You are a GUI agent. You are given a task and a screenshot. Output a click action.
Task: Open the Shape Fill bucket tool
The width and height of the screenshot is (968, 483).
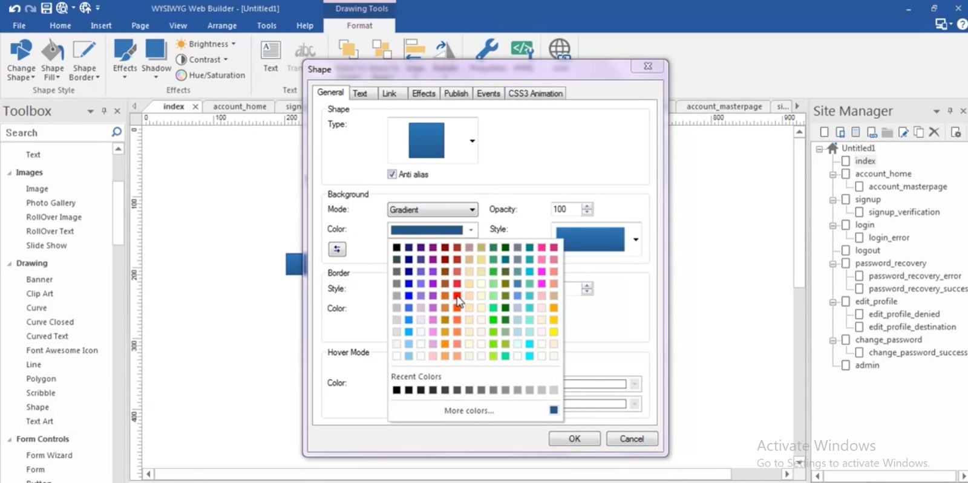coord(52,60)
